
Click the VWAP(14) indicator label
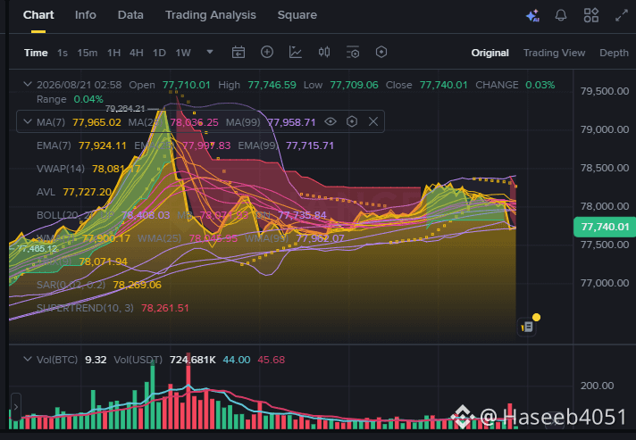(x=61, y=169)
